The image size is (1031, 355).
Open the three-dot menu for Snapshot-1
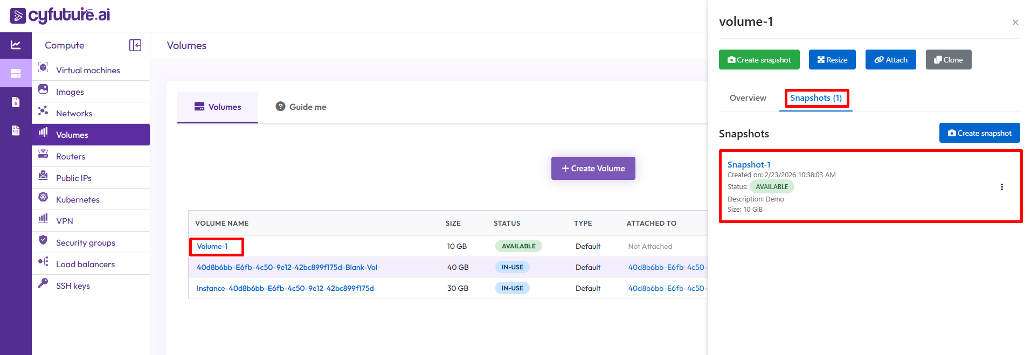click(1001, 187)
